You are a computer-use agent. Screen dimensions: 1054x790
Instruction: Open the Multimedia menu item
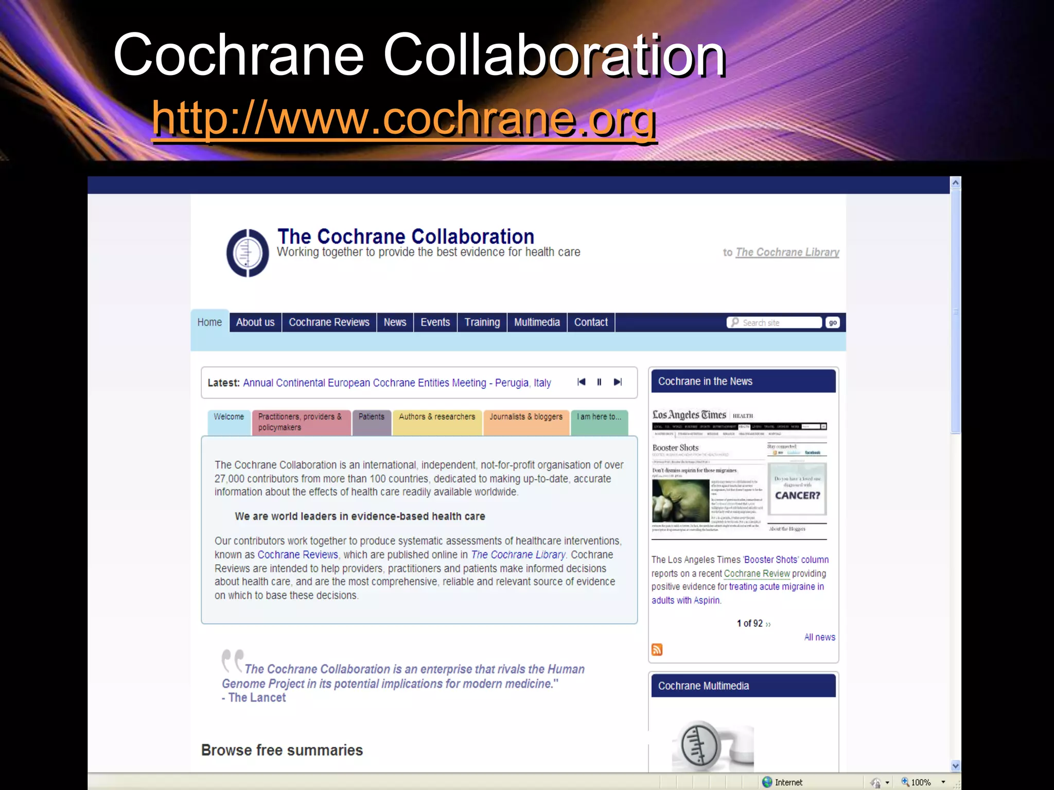coord(537,322)
